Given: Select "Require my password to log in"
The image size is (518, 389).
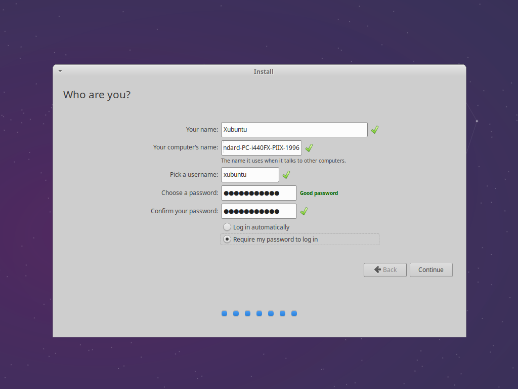Looking at the screenshot, I should (x=227, y=239).
